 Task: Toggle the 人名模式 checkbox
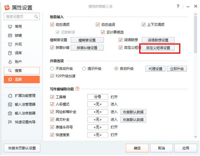pos(52,104)
